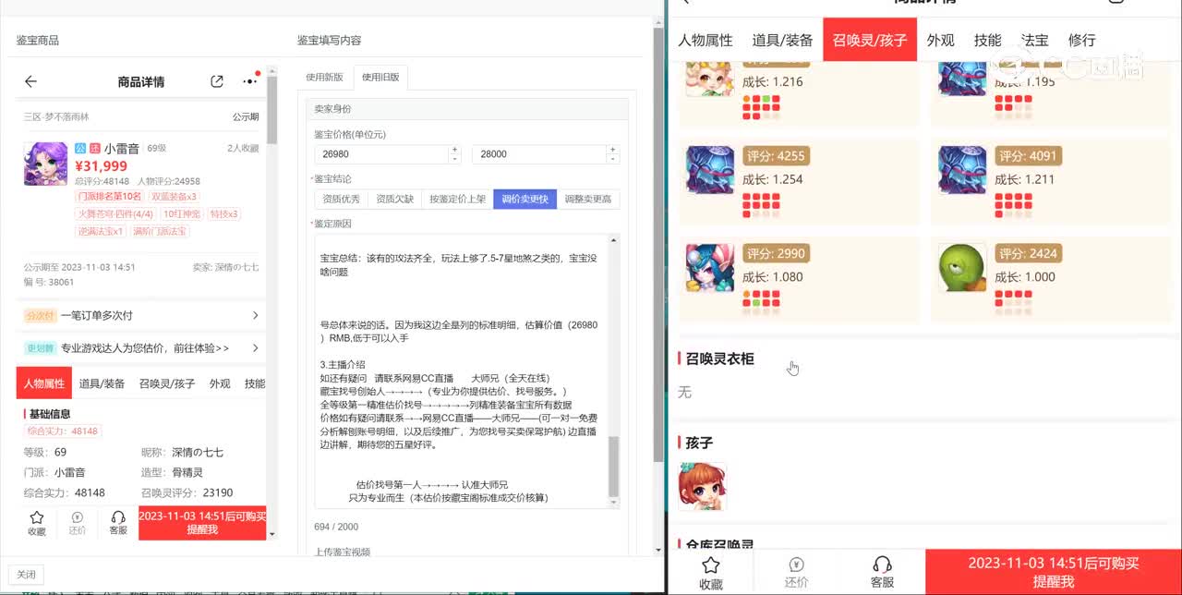Switch to 使用新版 tab
The width and height of the screenshot is (1182, 595).
pos(324,78)
